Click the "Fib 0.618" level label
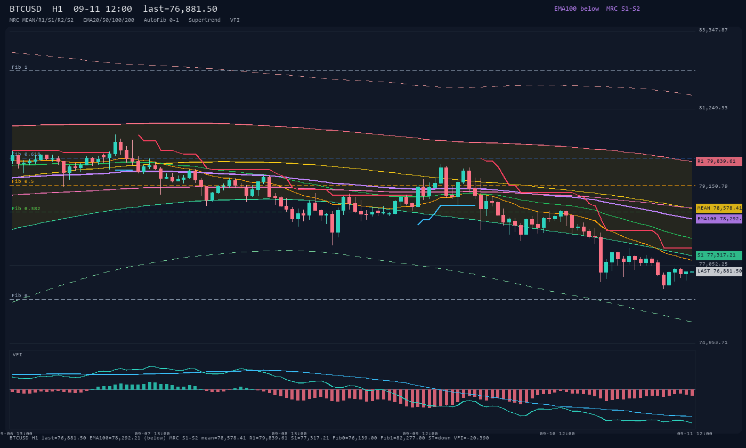Screen dimensions: 746x448 pyautogui.click(x=26, y=154)
